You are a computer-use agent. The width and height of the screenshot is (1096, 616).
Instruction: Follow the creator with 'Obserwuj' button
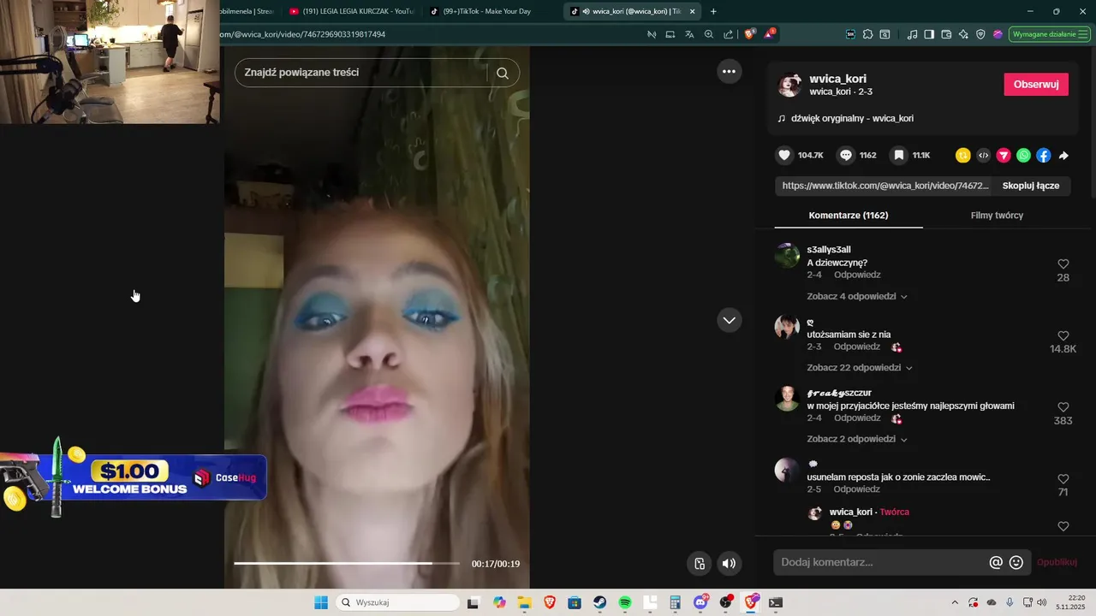tap(1036, 84)
